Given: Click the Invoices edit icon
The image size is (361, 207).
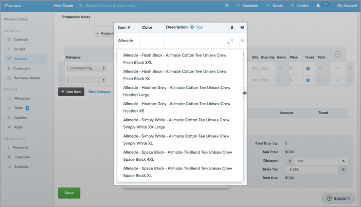Looking at the screenshot, I should (9, 59).
